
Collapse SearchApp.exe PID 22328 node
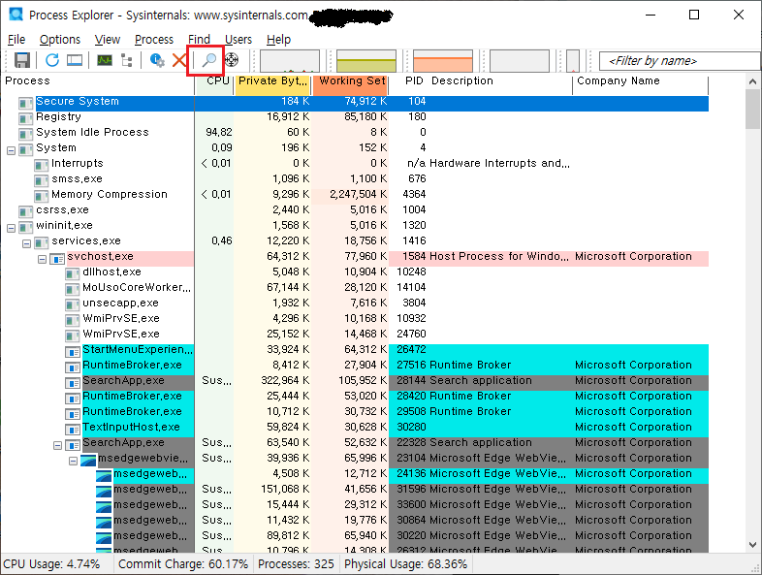(58, 445)
